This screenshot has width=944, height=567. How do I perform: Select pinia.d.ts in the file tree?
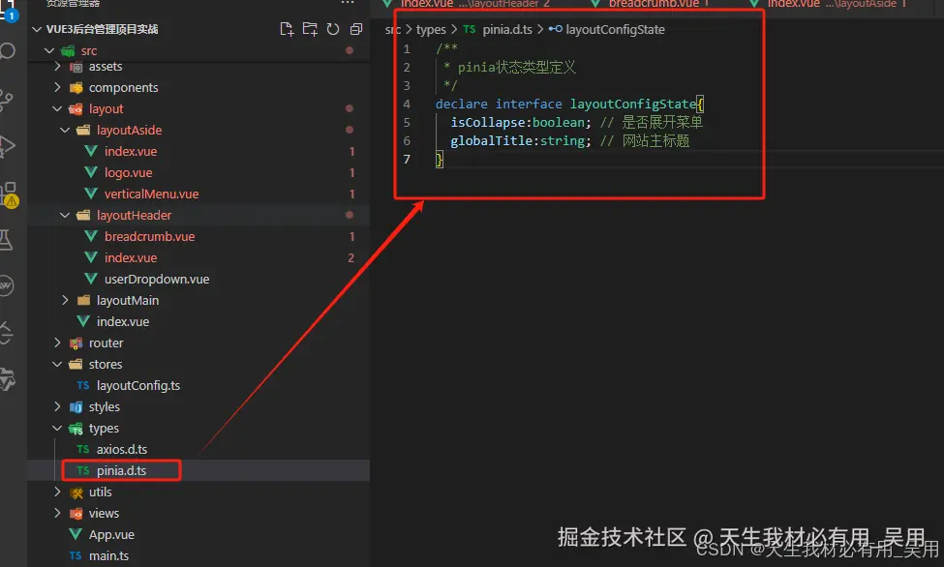coord(121,470)
